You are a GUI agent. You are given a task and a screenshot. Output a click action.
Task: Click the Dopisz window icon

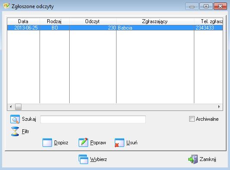coord(47,143)
